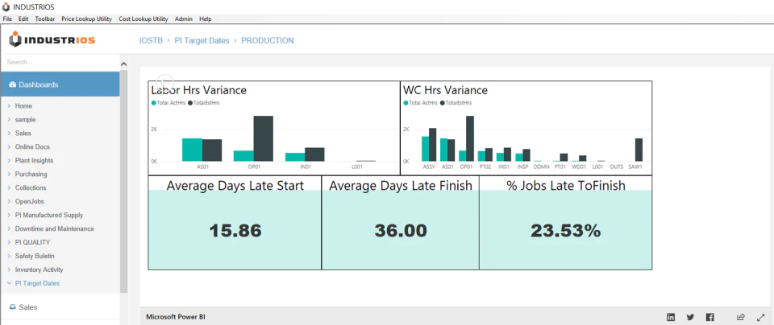This screenshot has width=774, height=325.
Task: Open the Price Lookup Utility menu
Action: pyautogui.click(x=86, y=19)
